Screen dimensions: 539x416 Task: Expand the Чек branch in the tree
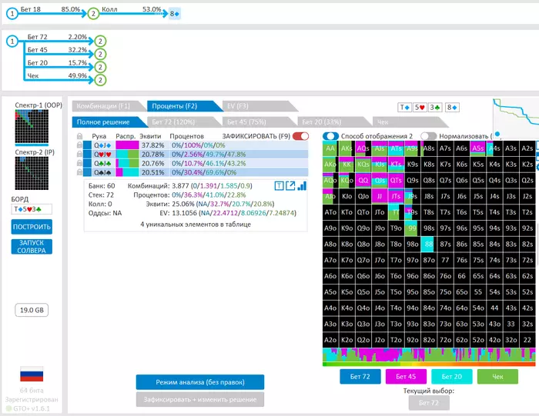(102, 80)
